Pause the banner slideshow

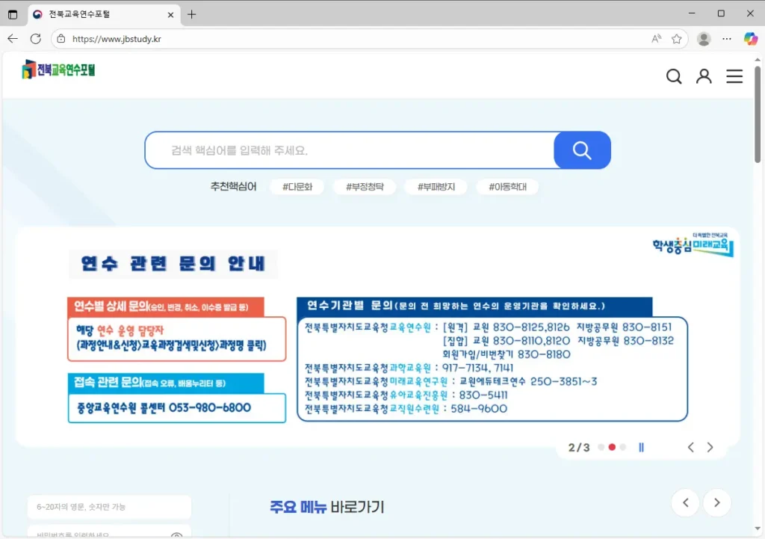[641, 446]
